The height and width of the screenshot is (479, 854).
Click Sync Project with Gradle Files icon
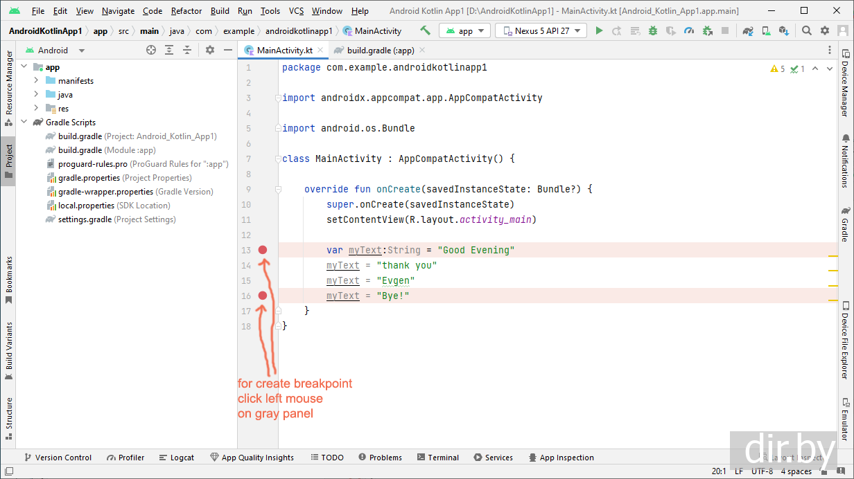748,30
